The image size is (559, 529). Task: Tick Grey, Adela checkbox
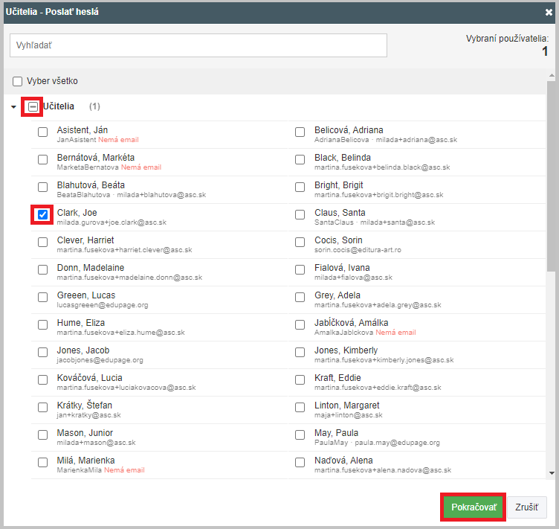point(300,297)
